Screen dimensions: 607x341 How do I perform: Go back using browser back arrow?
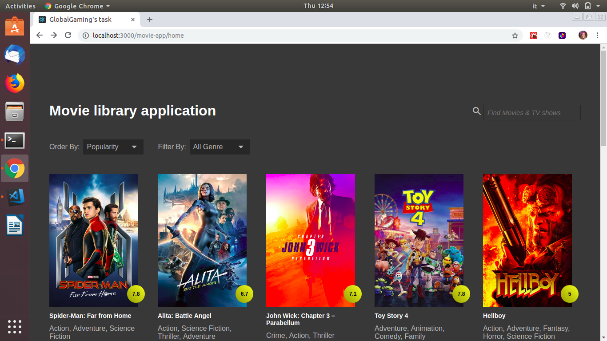(x=40, y=36)
